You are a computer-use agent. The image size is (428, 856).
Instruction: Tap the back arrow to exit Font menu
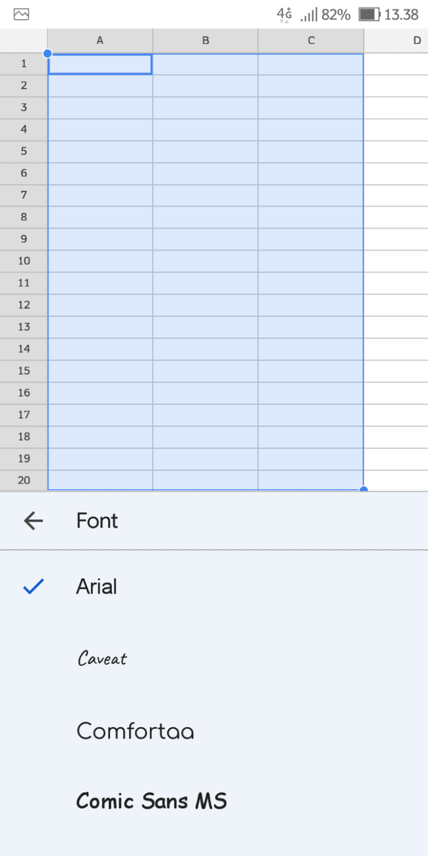click(x=33, y=520)
